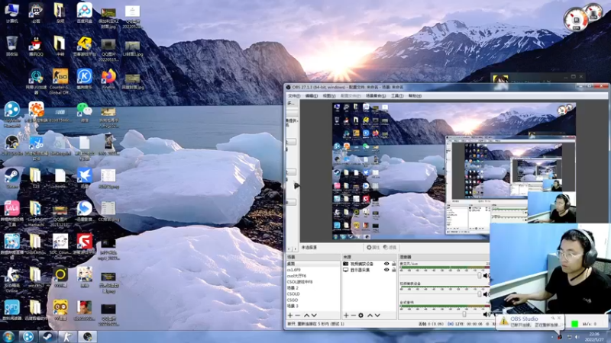Viewport: 611px width, 343px height.
Task: Remove the selected scene with the minus icon
Action: pos(298,316)
